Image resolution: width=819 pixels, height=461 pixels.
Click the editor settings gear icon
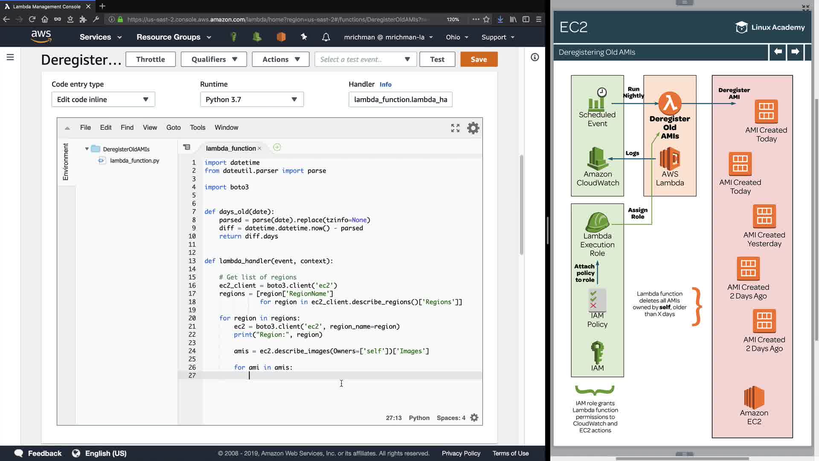pos(473,128)
